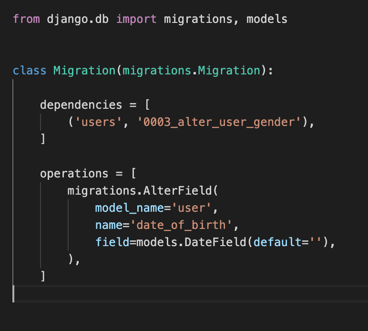Click the class name 'Migration' after class
This screenshot has width=368, height=331.
coord(84,71)
